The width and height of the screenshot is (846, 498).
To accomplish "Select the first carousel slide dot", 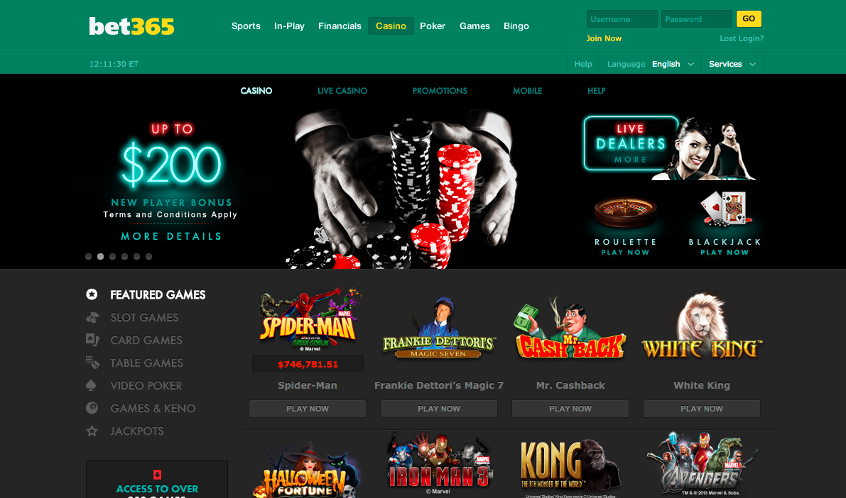I will coord(89,257).
